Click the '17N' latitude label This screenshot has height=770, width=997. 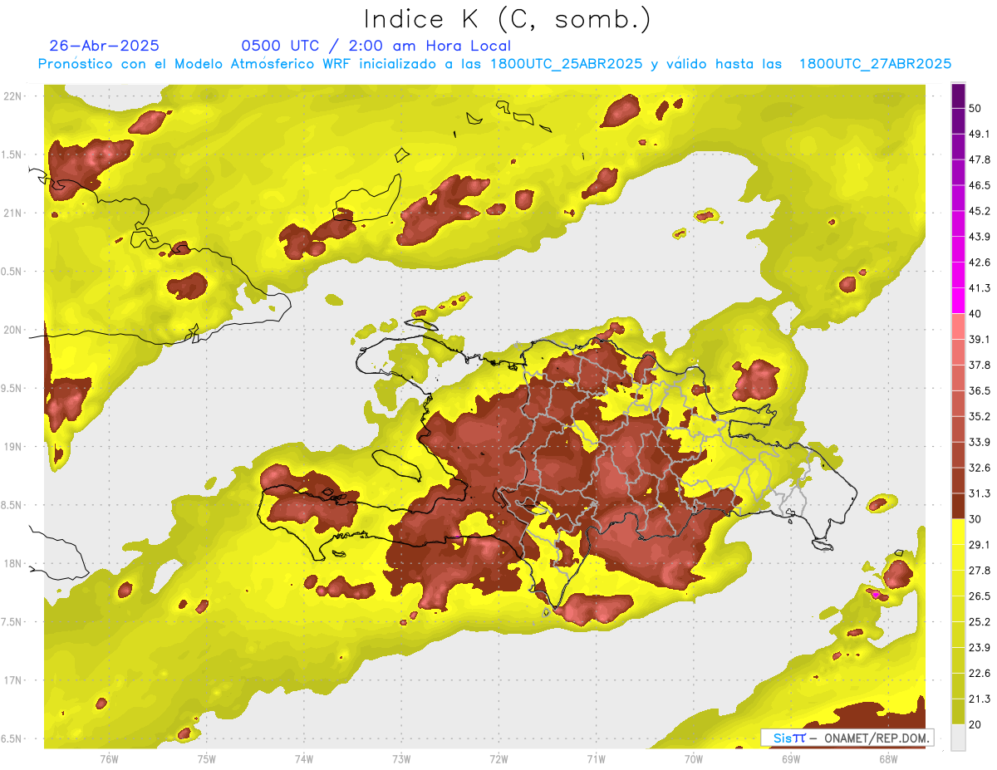tap(13, 680)
